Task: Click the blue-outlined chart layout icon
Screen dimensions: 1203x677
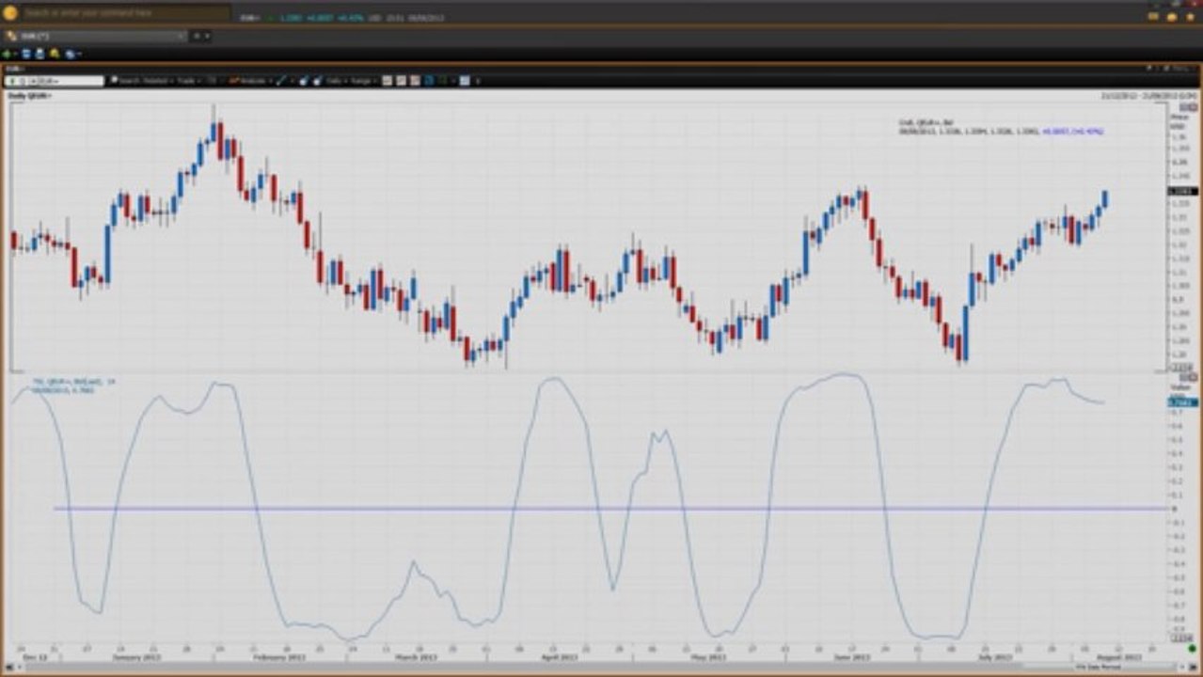Action: [x=428, y=81]
